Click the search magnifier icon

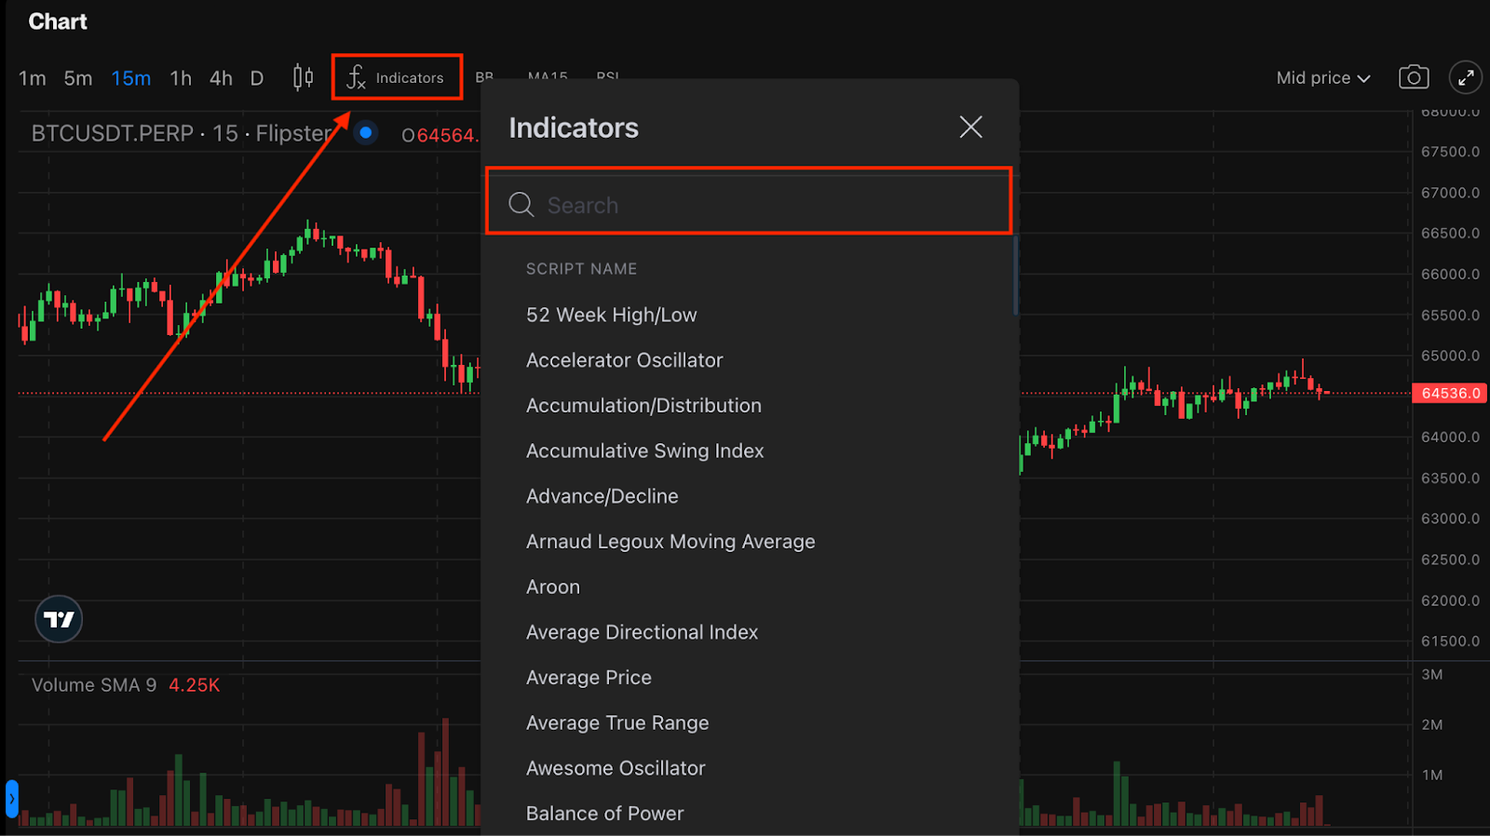521,204
